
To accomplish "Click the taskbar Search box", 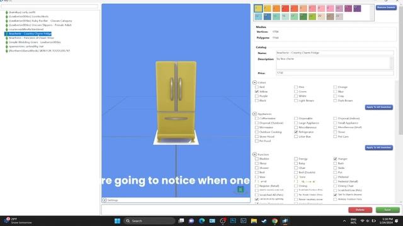I will pos(149,221).
